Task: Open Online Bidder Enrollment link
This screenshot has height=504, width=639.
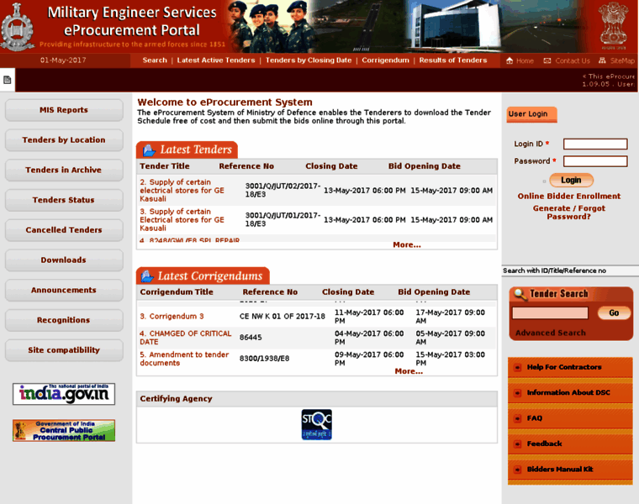Action: click(569, 197)
